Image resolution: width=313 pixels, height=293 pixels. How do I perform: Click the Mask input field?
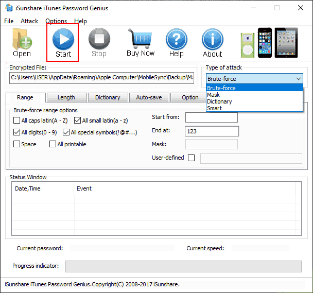212,144
